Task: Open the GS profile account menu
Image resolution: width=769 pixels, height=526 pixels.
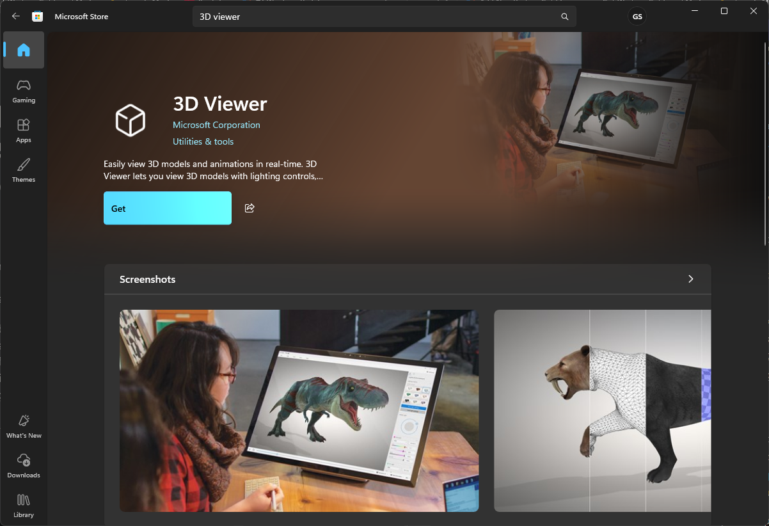Action: (637, 17)
